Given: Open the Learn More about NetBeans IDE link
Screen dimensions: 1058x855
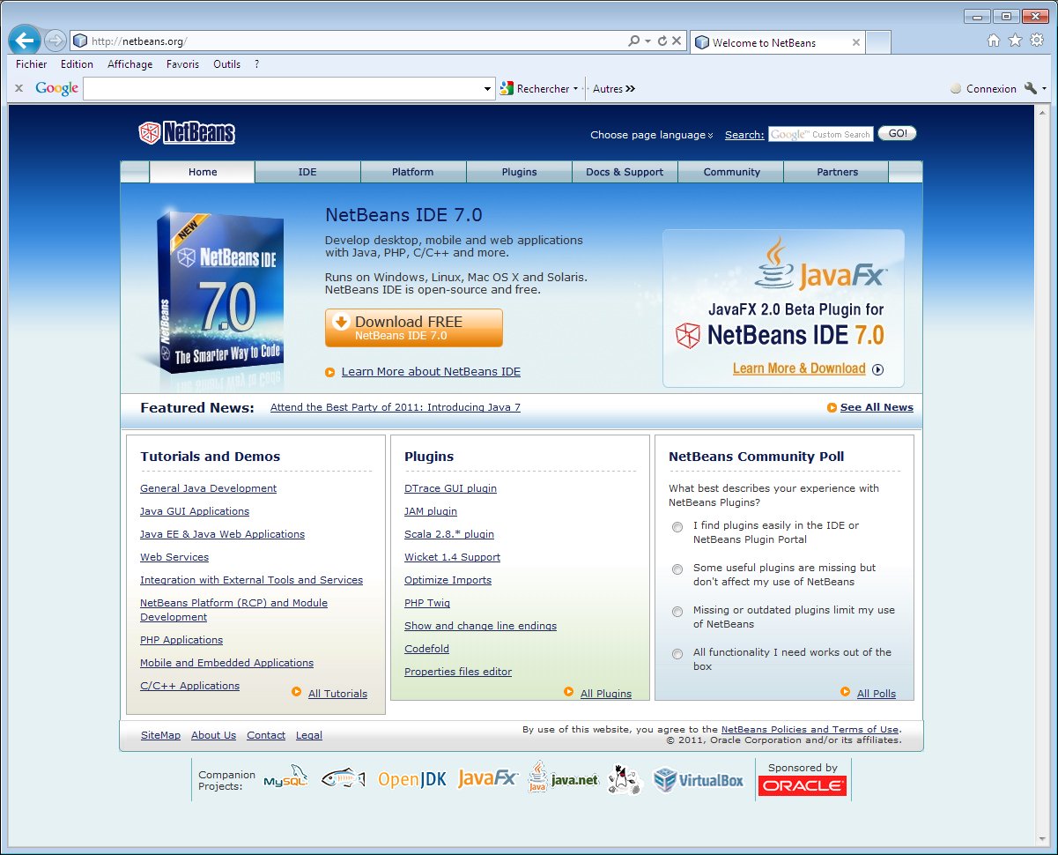Looking at the screenshot, I should 431,372.
